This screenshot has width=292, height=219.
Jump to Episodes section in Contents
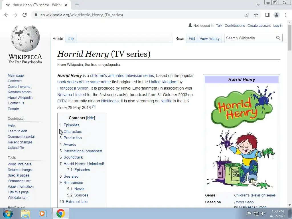coord(71,125)
